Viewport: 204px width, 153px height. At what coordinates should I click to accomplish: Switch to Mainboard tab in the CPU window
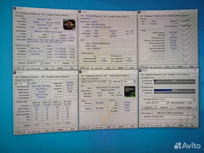[x=26, y=13]
